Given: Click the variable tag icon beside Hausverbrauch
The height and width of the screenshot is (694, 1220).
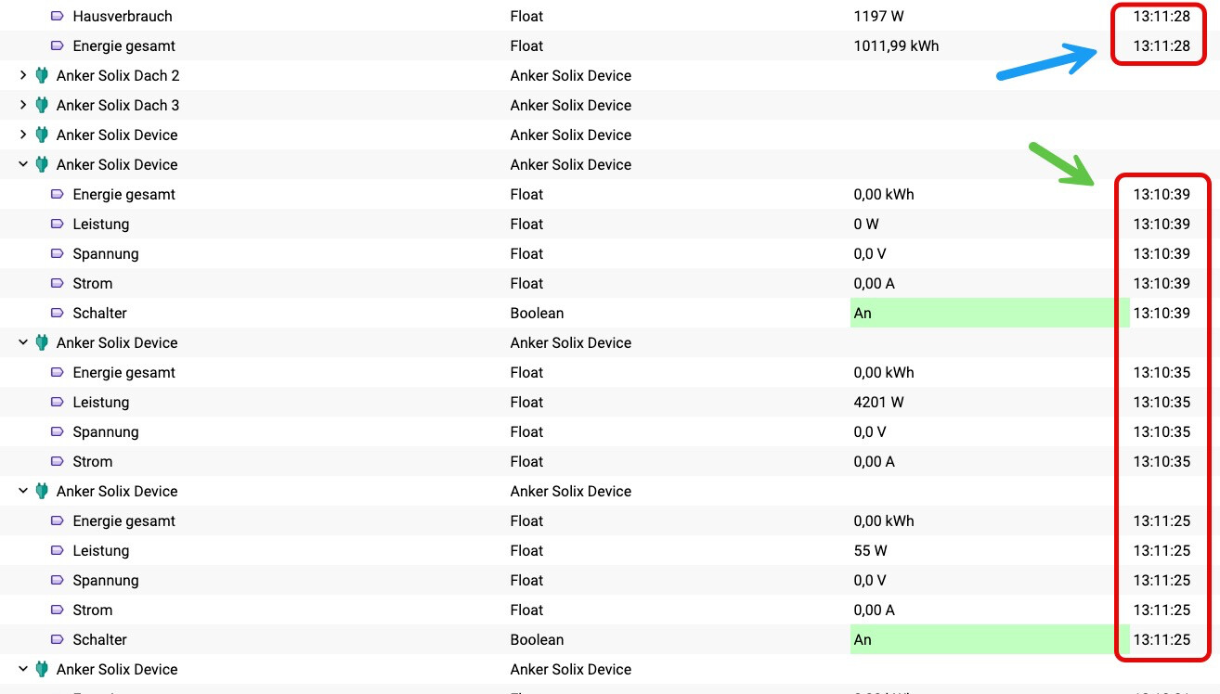Looking at the screenshot, I should pos(58,16).
